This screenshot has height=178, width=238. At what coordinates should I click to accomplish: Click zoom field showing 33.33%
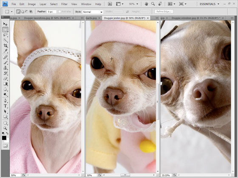click(166, 175)
